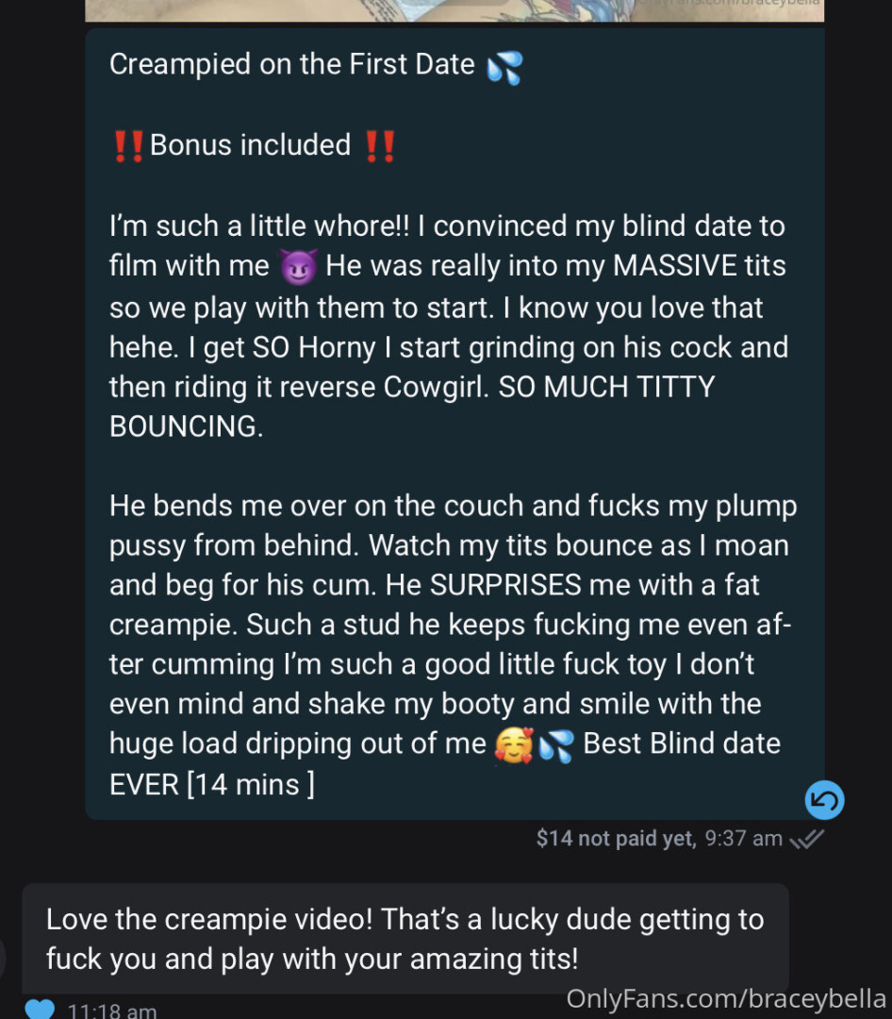Click the red exclamation marks before "Bonus included"
Screen dimensions: 892x1019
tap(128, 146)
